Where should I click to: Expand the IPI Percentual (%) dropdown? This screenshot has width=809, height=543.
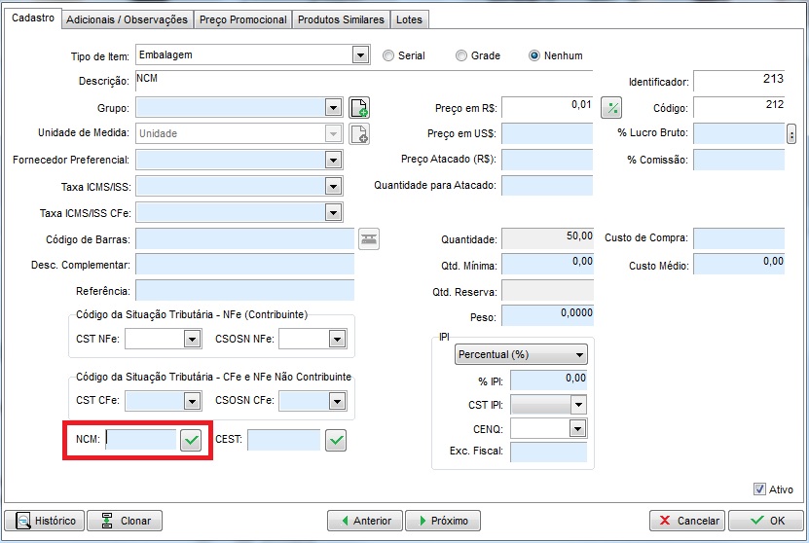click(580, 355)
